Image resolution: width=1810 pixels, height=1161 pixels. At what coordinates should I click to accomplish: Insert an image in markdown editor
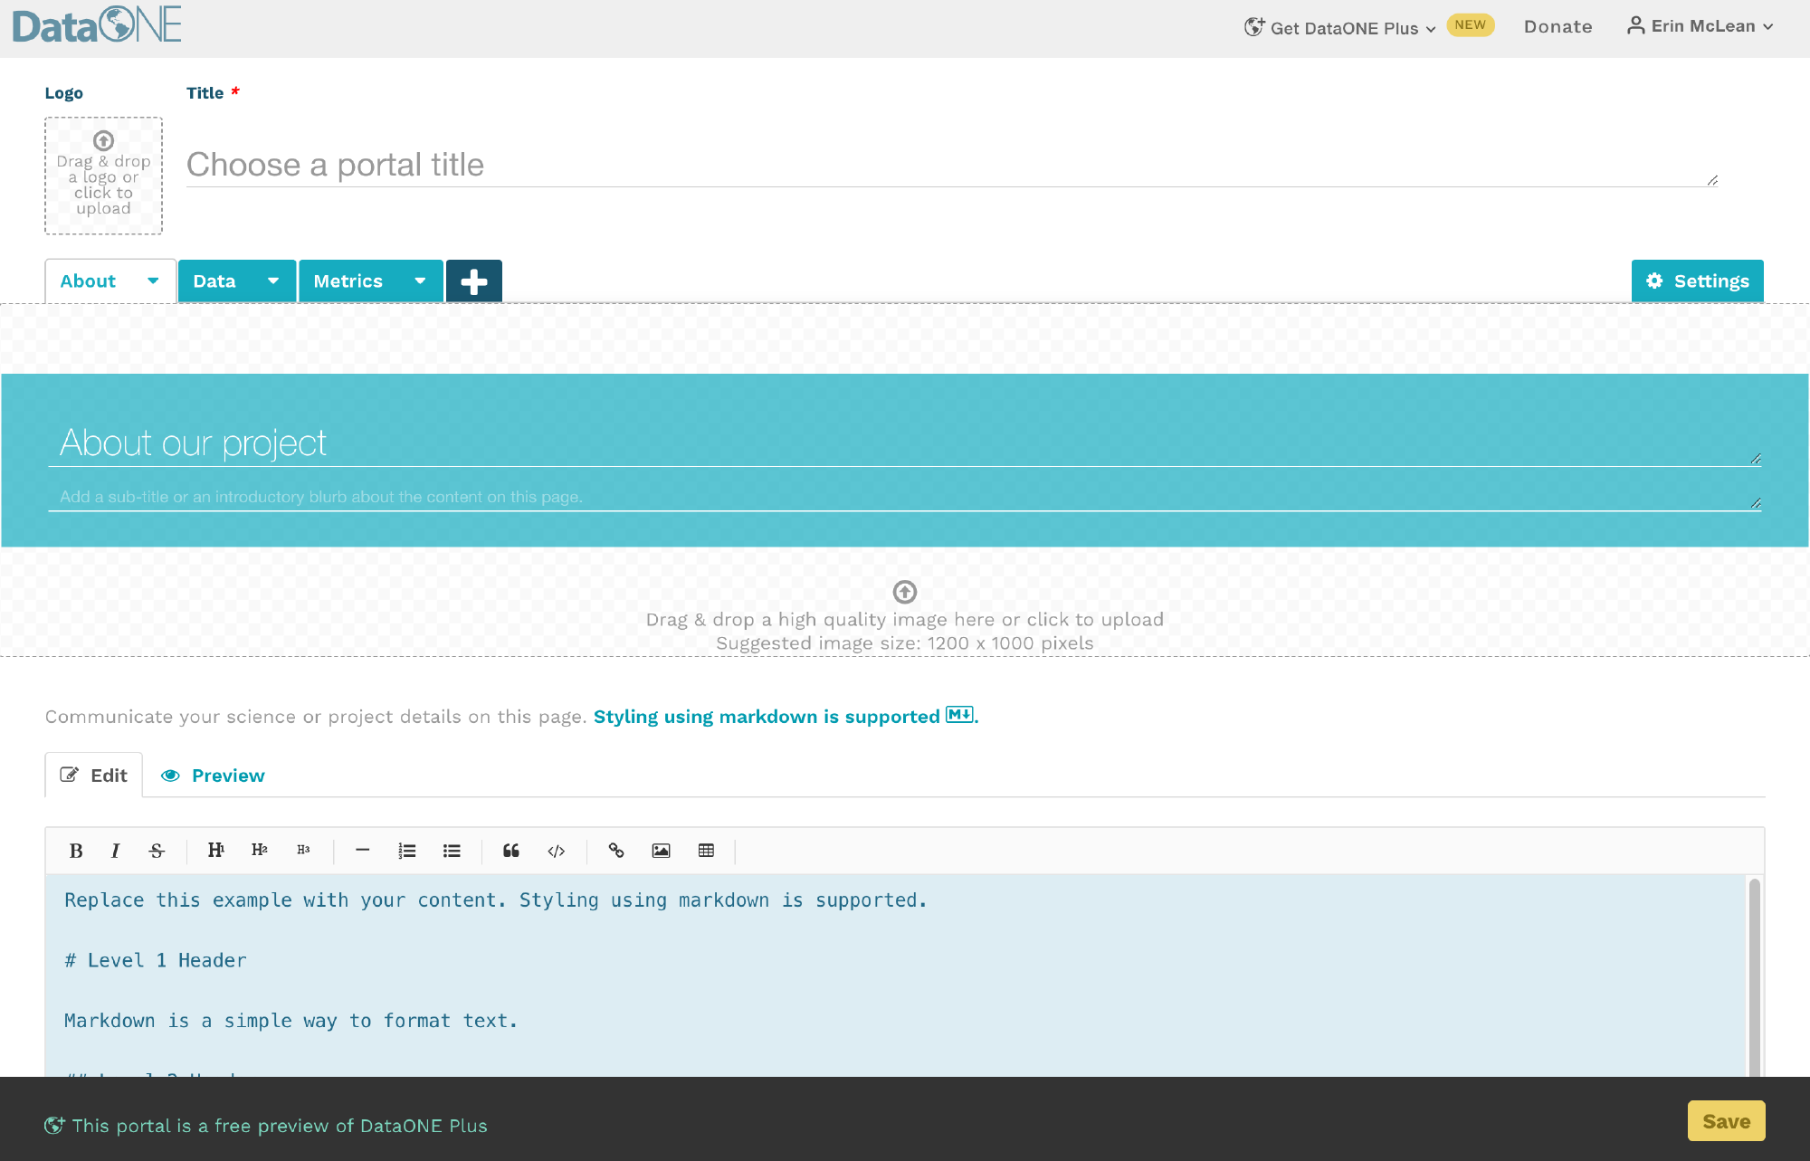[662, 851]
